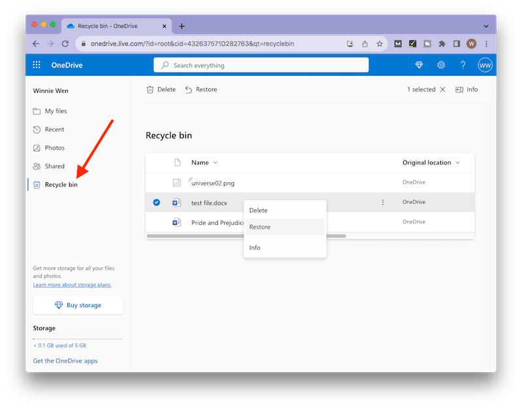Bookmark this page with star icon
This screenshot has height=409, width=522.
(380, 44)
